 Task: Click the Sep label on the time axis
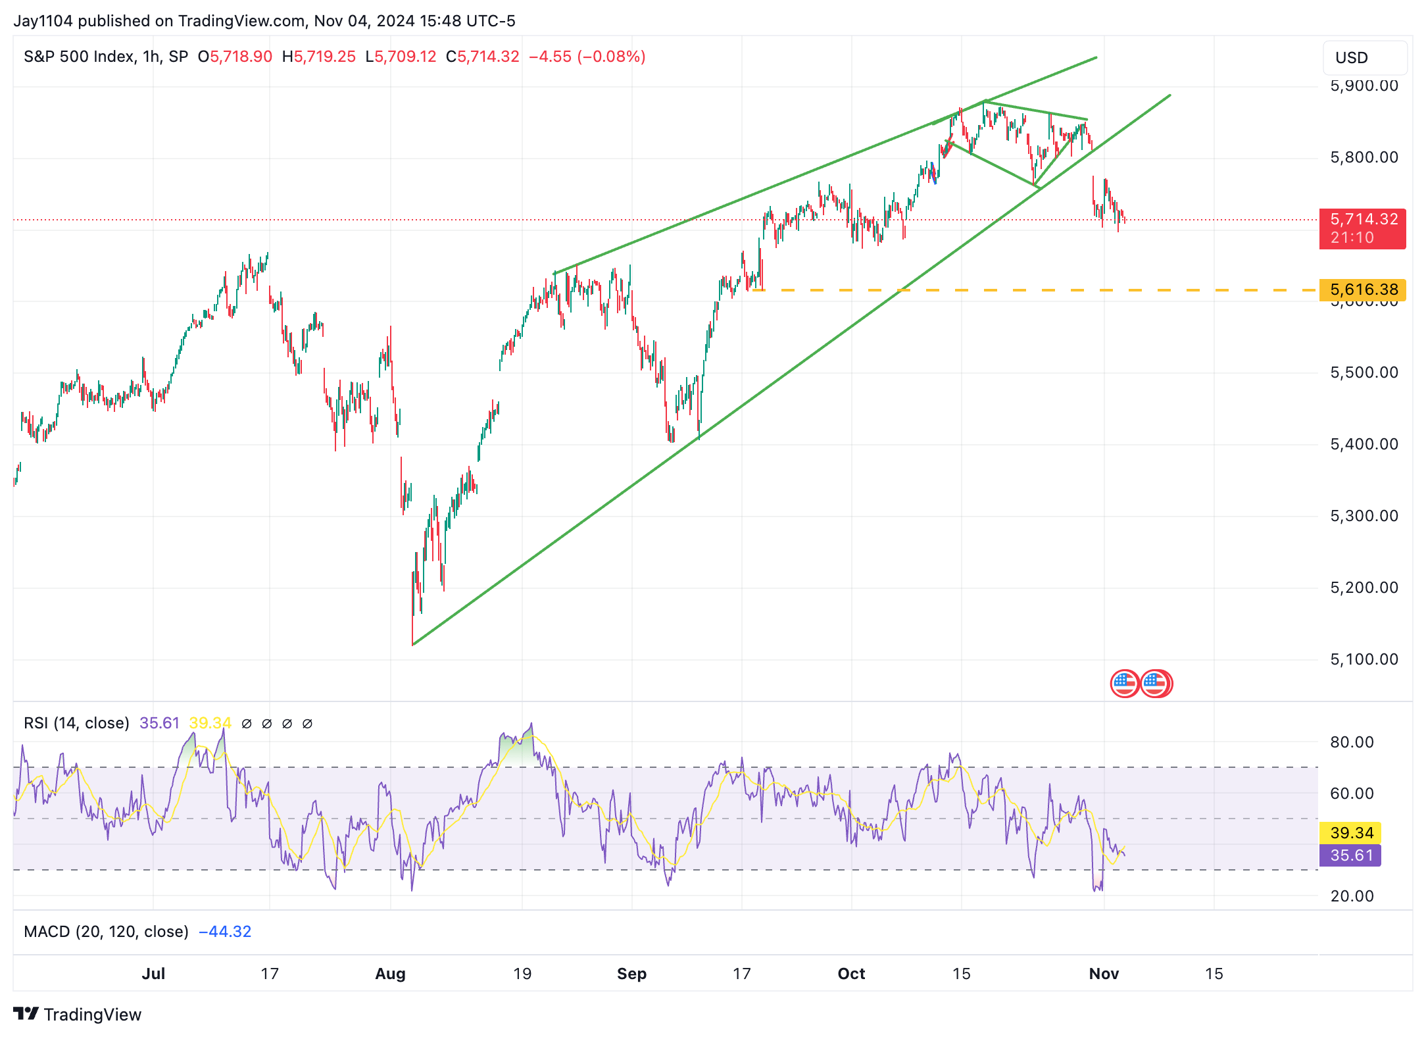(x=631, y=974)
